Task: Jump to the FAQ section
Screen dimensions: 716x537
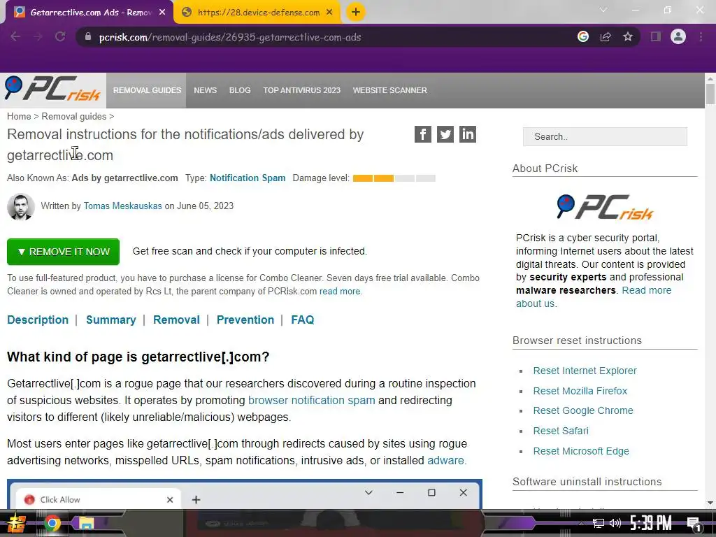Action: [302, 320]
